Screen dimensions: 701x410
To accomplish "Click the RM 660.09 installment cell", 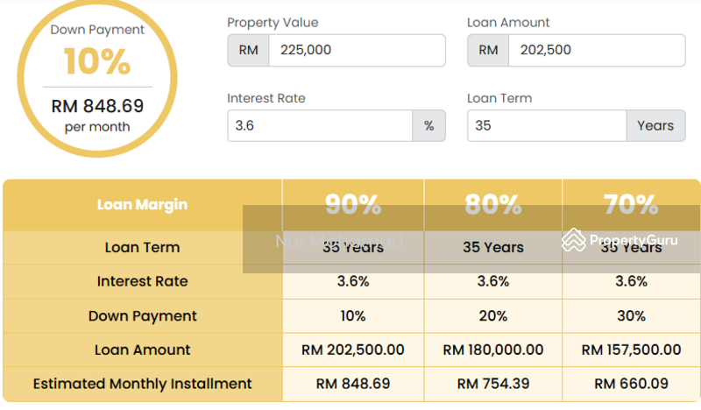I will 631,384.
